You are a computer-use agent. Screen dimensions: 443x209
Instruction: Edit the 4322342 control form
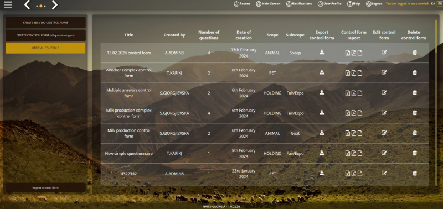tap(384, 173)
